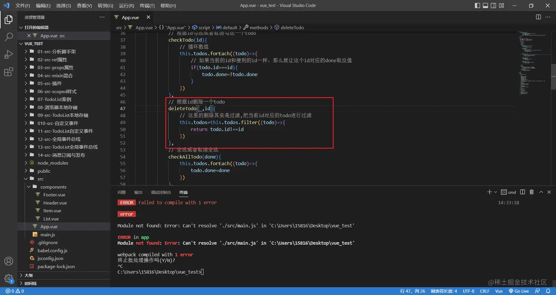Switch to the 调试控制台 panel tab
The width and height of the screenshot is (556, 295).
pyautogui.click(x=161, y=192)
